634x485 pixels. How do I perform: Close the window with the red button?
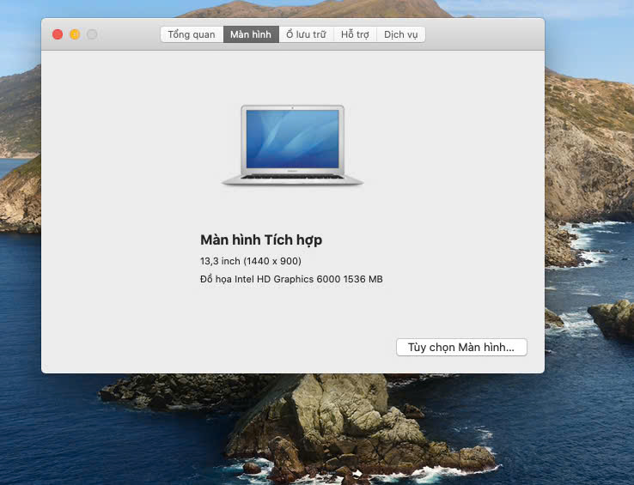[x=58, y=34]
